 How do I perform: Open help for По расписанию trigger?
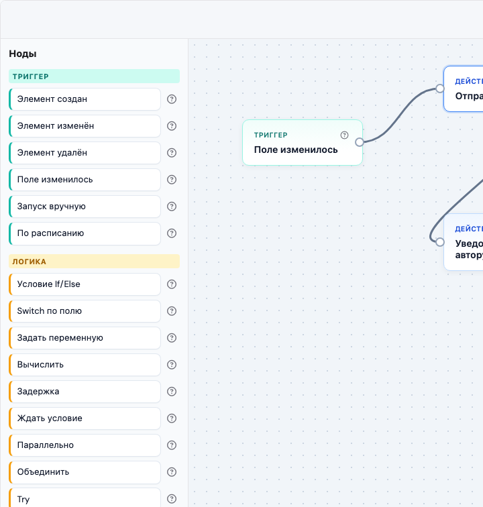coord(172,233)
